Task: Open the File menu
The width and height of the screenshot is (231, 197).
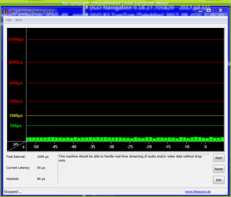Action: tap(9, 20)
